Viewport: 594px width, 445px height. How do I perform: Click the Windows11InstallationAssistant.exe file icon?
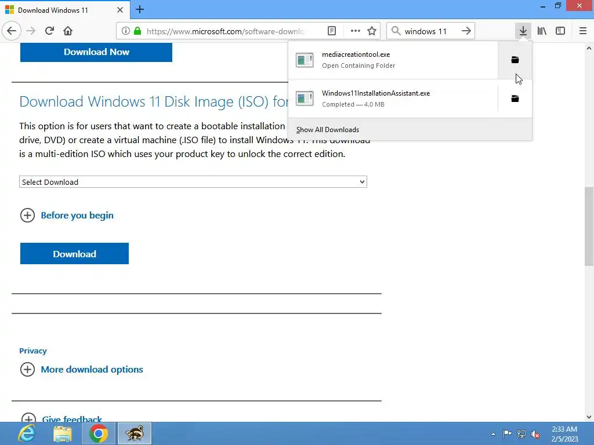tap(305, 99)
